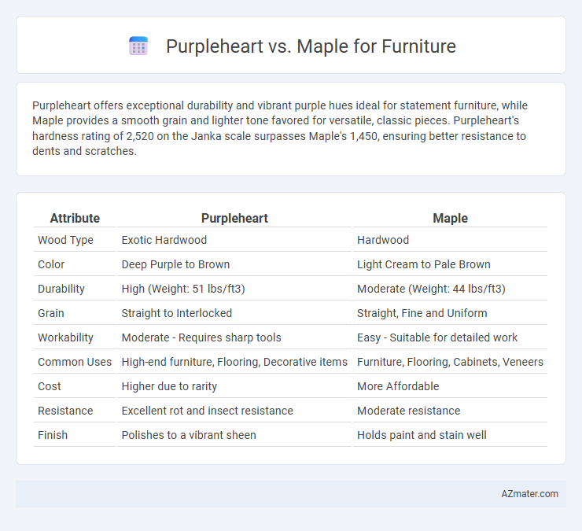Click the Common Uses row label
Screen dimensions: 582x531
point(75,362)
